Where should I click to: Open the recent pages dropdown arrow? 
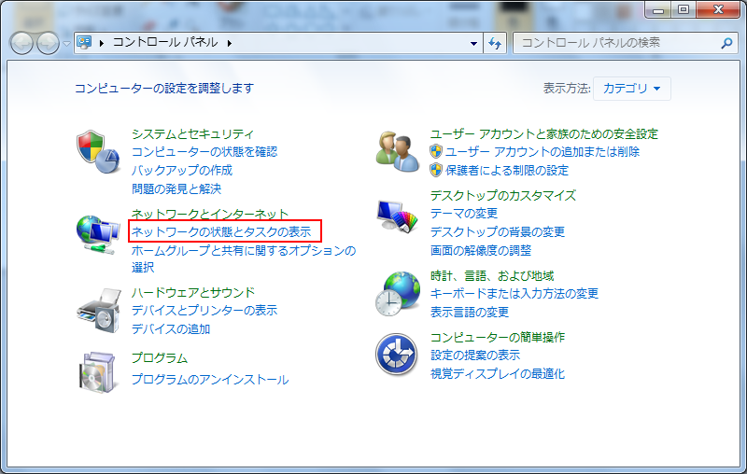(x=66, y=43)
